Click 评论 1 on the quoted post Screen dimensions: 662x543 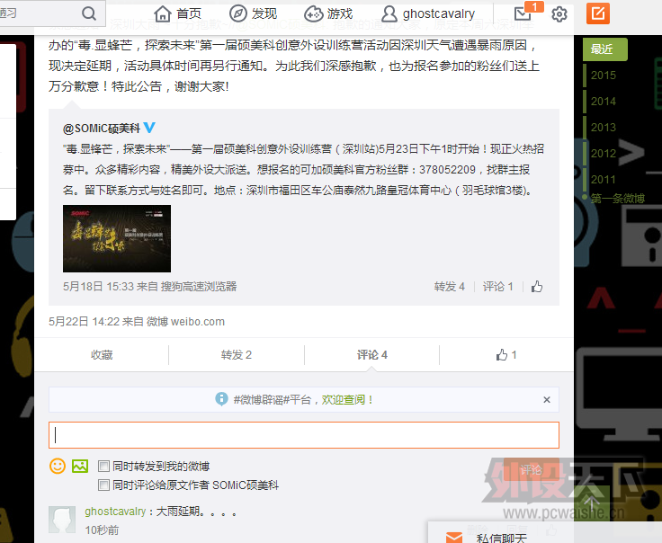497,287
